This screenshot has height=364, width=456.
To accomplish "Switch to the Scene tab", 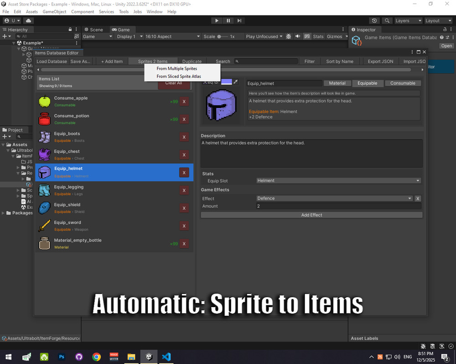I will click(x=95, y=29).
